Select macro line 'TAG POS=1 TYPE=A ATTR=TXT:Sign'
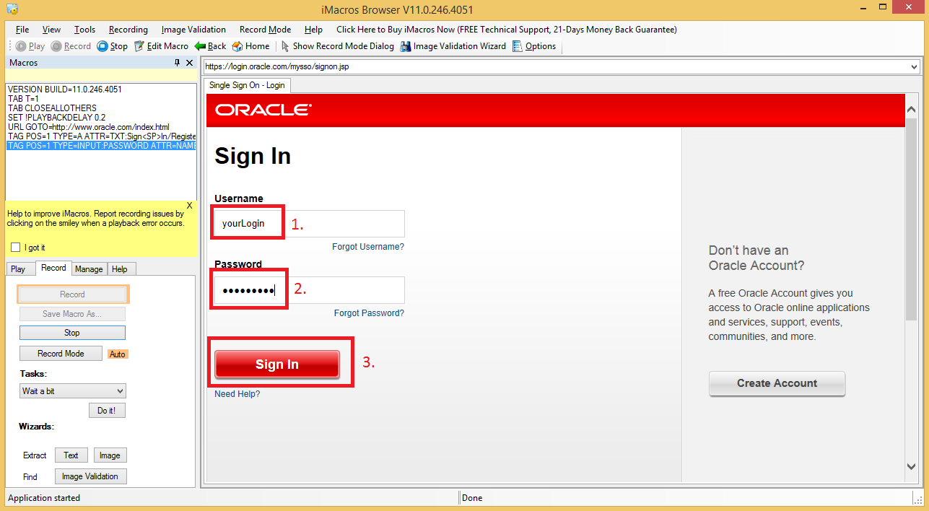This screenshot has width=929, height=511. (x=101, y=136)
